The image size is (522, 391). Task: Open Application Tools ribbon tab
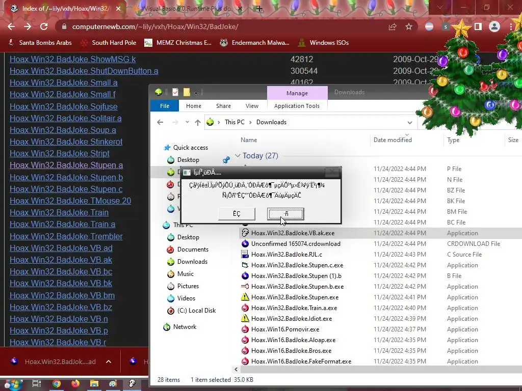(297, 106)
